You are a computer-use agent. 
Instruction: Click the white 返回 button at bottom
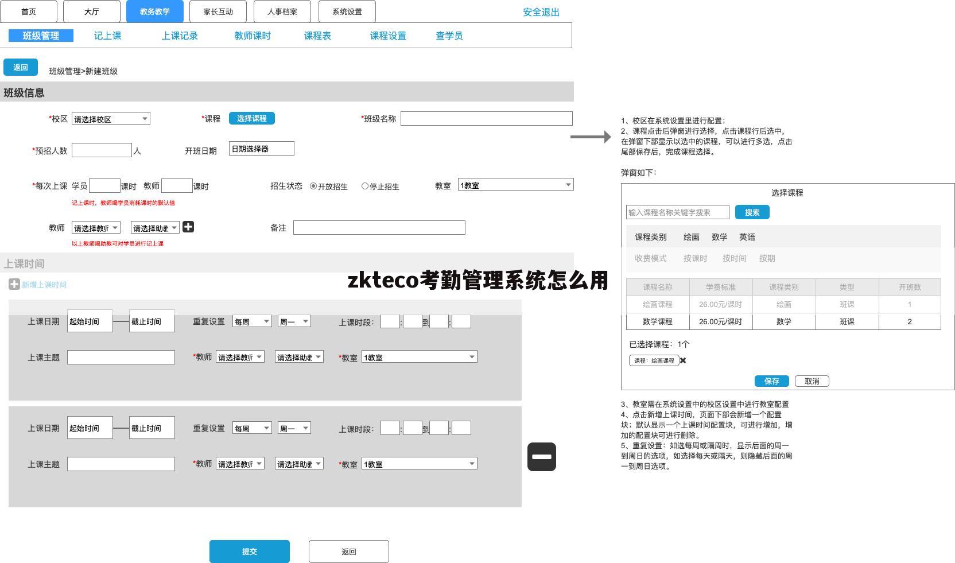[x=349, y=552]
